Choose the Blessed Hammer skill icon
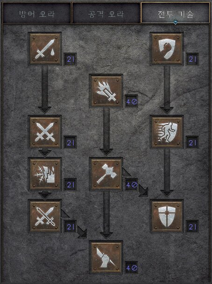Viewport: 212px width, 284px height. (106, 174)
